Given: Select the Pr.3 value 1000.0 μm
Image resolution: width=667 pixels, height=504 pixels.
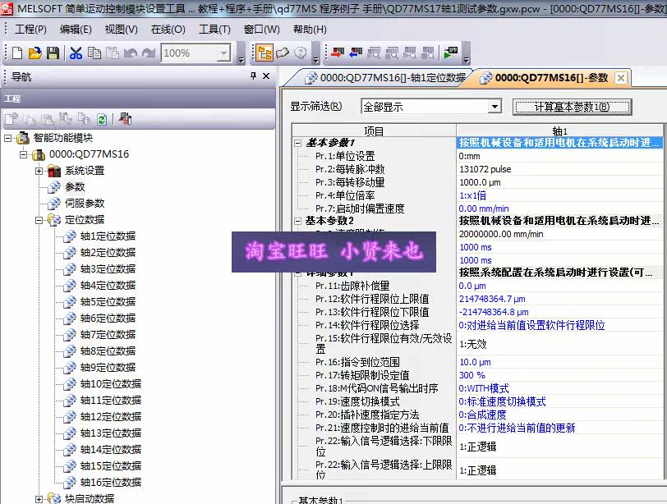Looking at the screenshot, I should click(x=559, y=182).
